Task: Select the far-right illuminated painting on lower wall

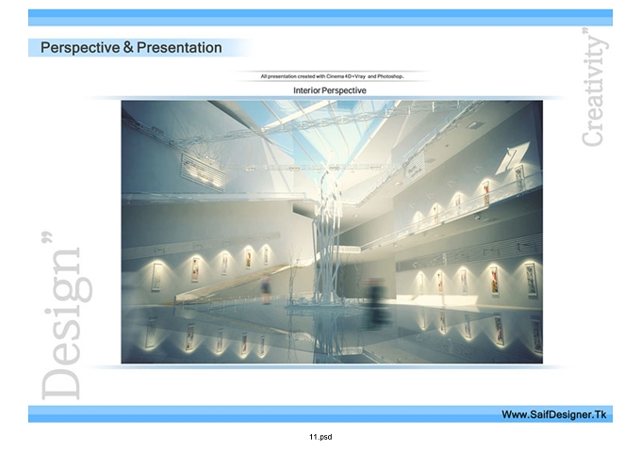Action: pos(531,280)
